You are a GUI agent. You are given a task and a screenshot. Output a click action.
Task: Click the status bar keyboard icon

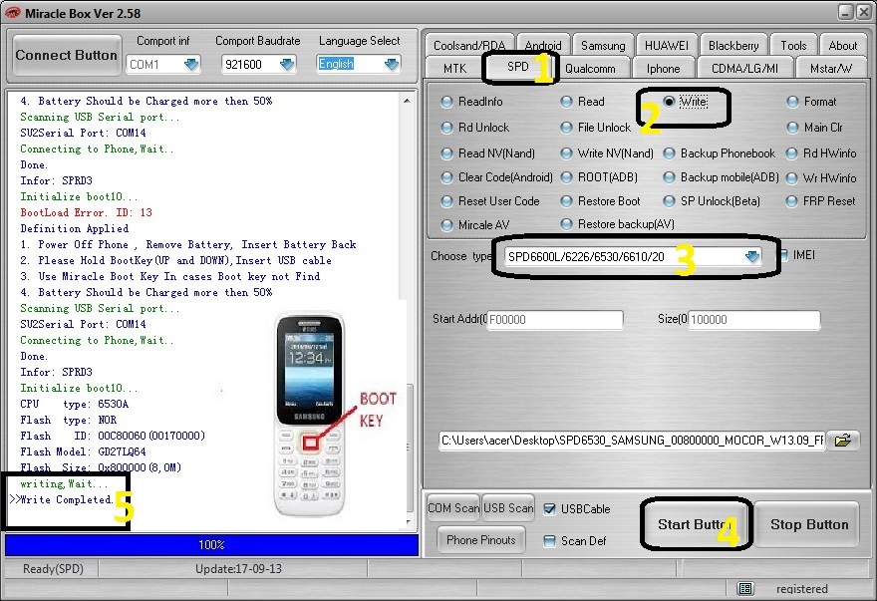click(746, 589)
